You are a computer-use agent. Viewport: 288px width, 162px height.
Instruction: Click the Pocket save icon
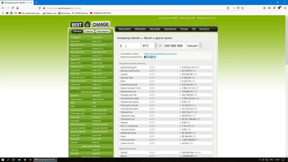point(238,8)
